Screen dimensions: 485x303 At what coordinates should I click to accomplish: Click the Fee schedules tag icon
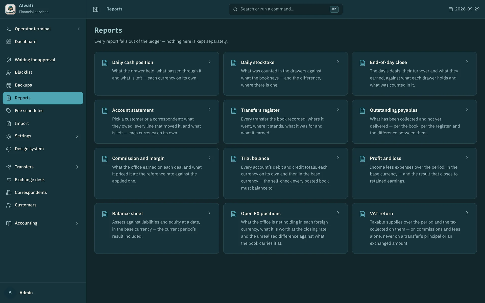click(9, 111)
